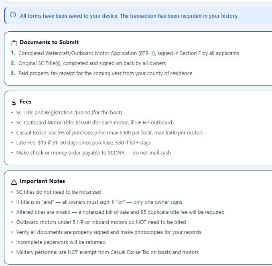Image resolution: width=272 pixels, height=266 pixels.
Task: Click the note about titles not being notarized
Action: (58, 192)
